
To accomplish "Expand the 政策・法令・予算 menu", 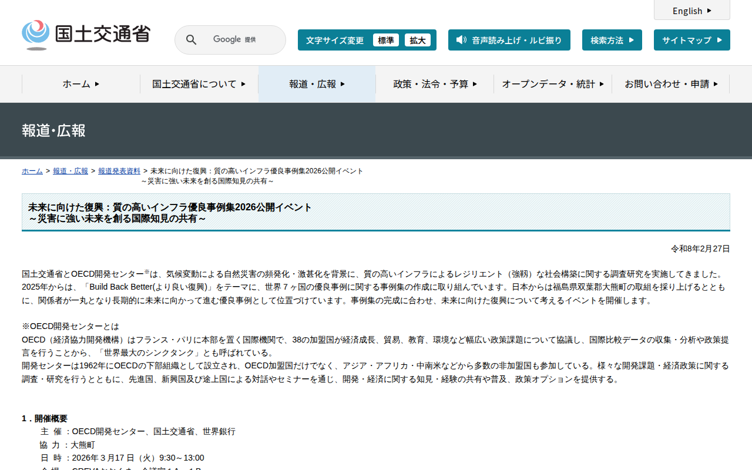I will coord(435,84).
